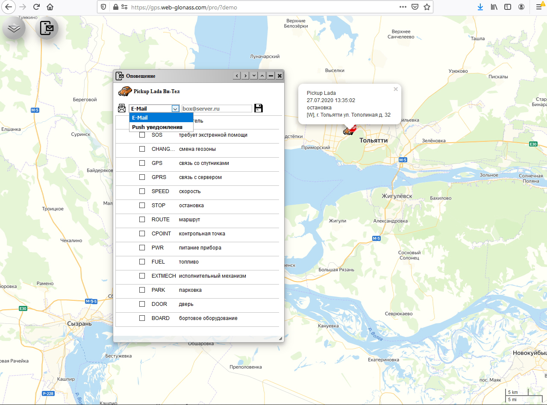This screenshot has height=405, width=547.
Task: Check the BOARD onboard equipment box
Action: click(142, 318)
